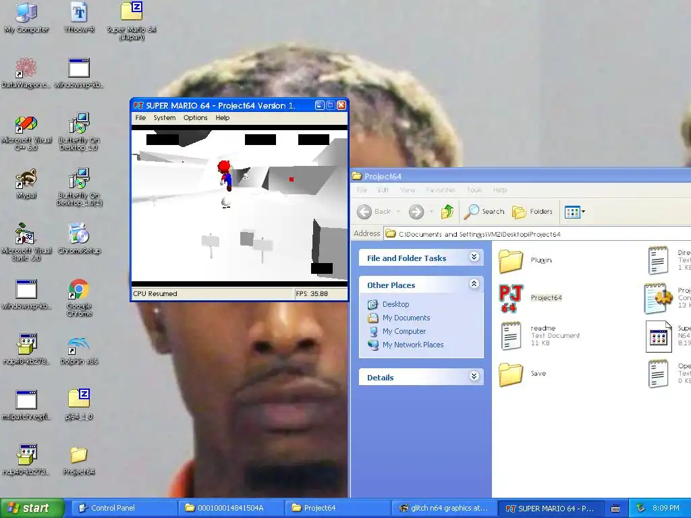
Task: Open the Plugin folder in Explorer
Action: click(525, 261)
